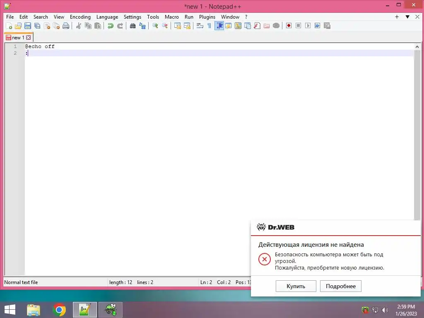The width and height of the screenshot is (424, 318).
Task: Open the Plugins menu
Action: tap(207, 17)
